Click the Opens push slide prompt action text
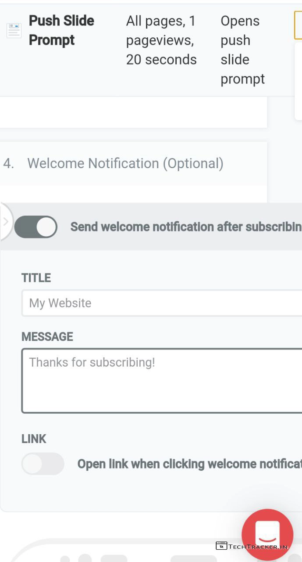This screenshot has height=562, width=302. pyautogui.click(x=242, y=50)
